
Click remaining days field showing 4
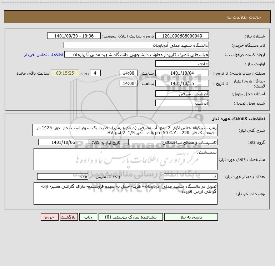click(x=95, y=73)
